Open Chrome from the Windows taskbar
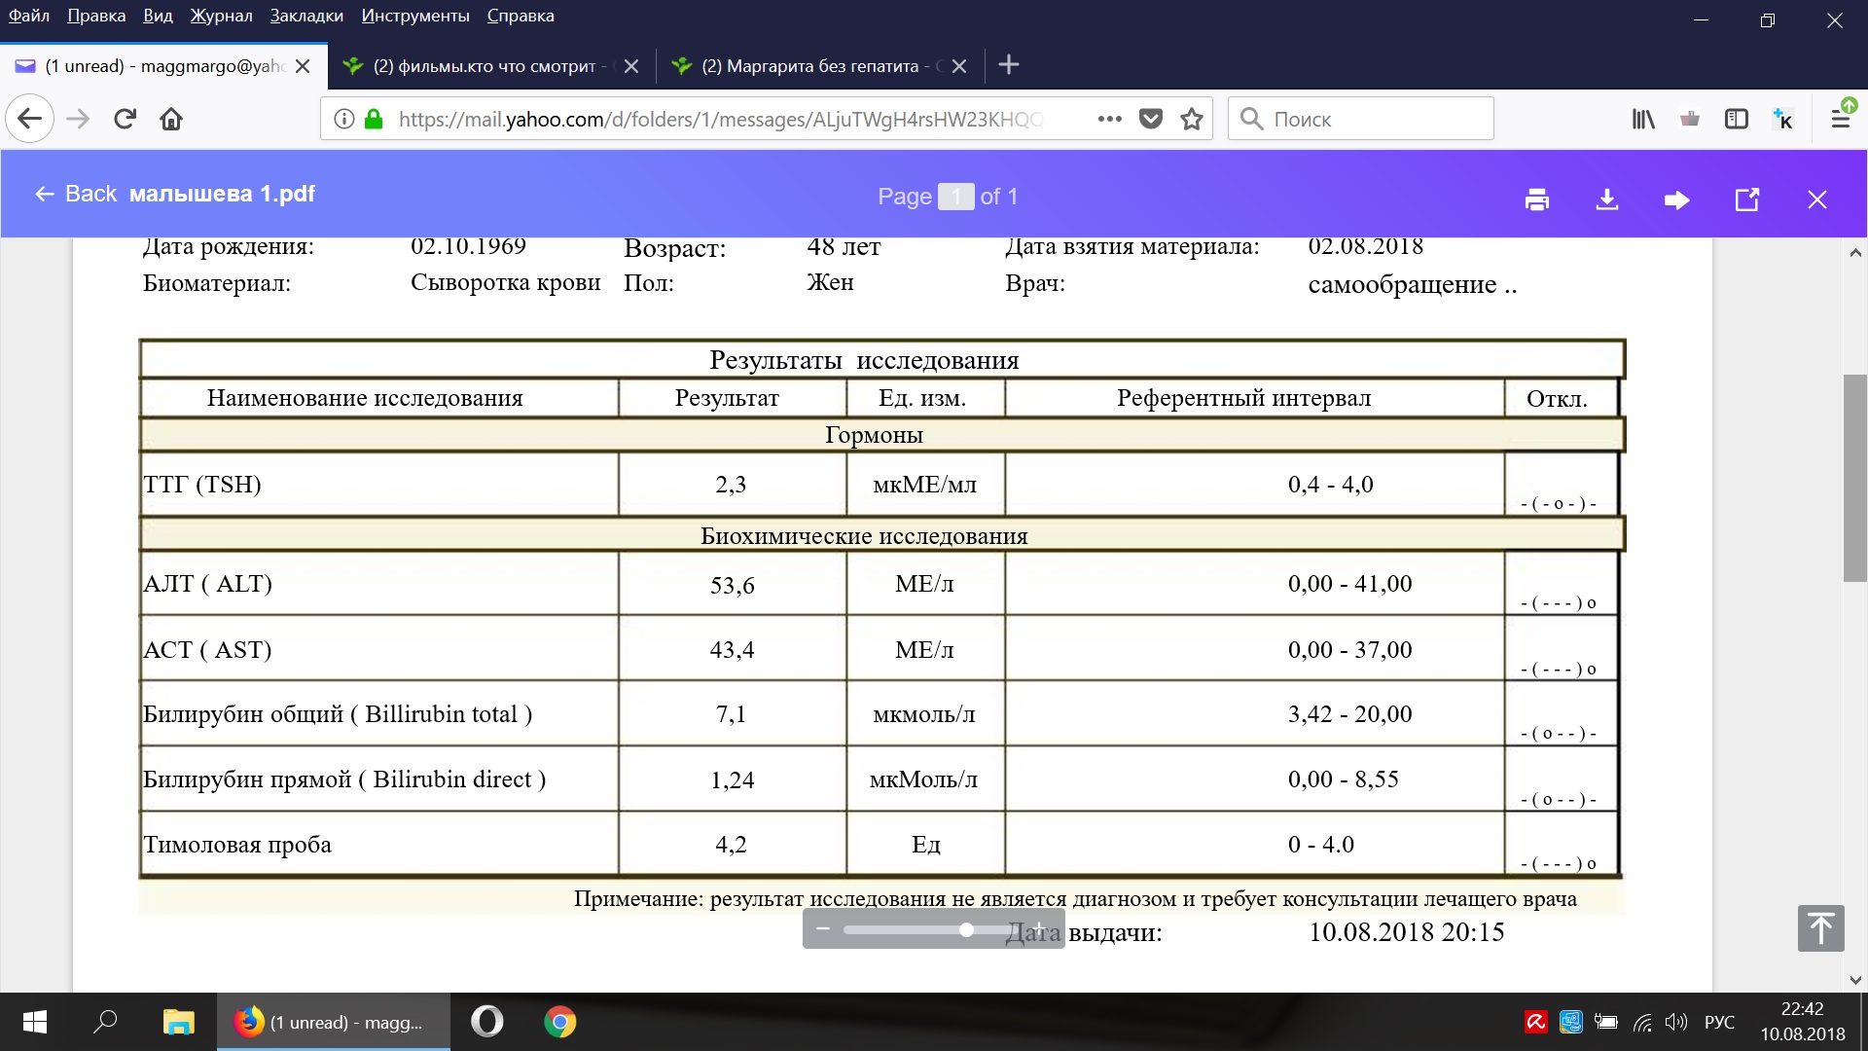 click(x=559, y=1022)
